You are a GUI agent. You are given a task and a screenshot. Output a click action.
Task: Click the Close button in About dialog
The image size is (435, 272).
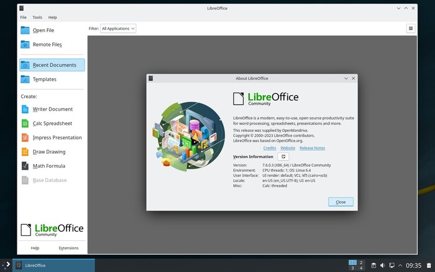[341, 202]
